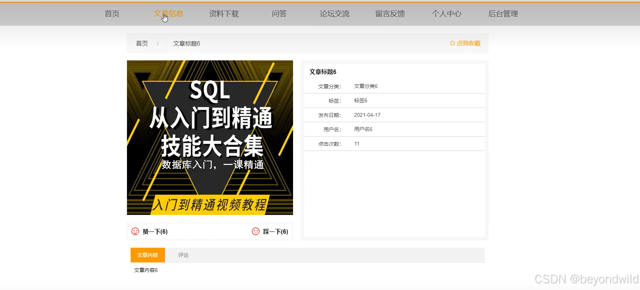This screenshot has height=290, width=640.
Task: Click the 文章分类6 category value
Action: (366, 86)
